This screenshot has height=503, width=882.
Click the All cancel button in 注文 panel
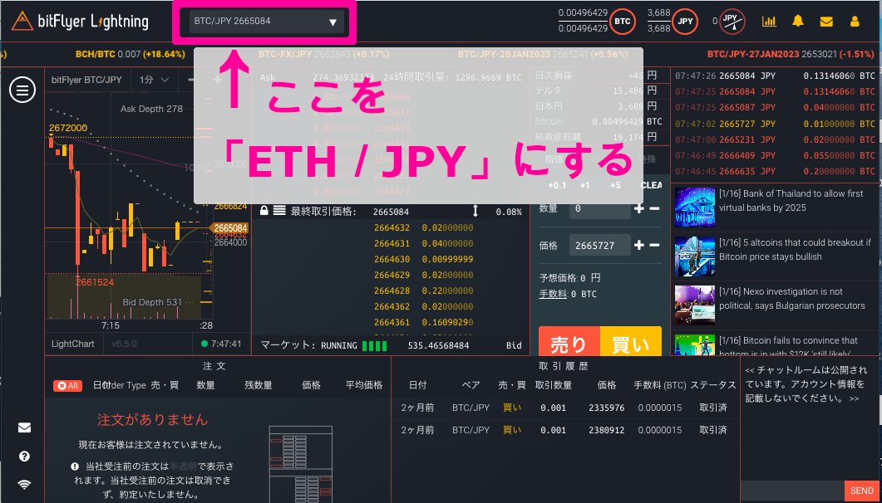68,386
